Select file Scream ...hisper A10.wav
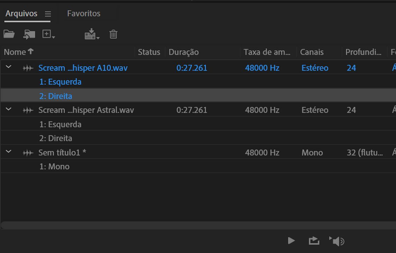396x253 pixels. pyautogui.click(x=83, y=68)
